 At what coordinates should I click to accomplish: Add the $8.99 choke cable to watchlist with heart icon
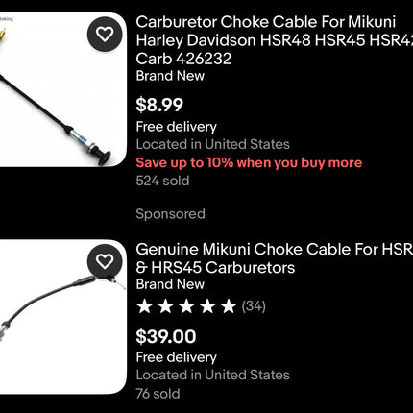pos(105,34)
